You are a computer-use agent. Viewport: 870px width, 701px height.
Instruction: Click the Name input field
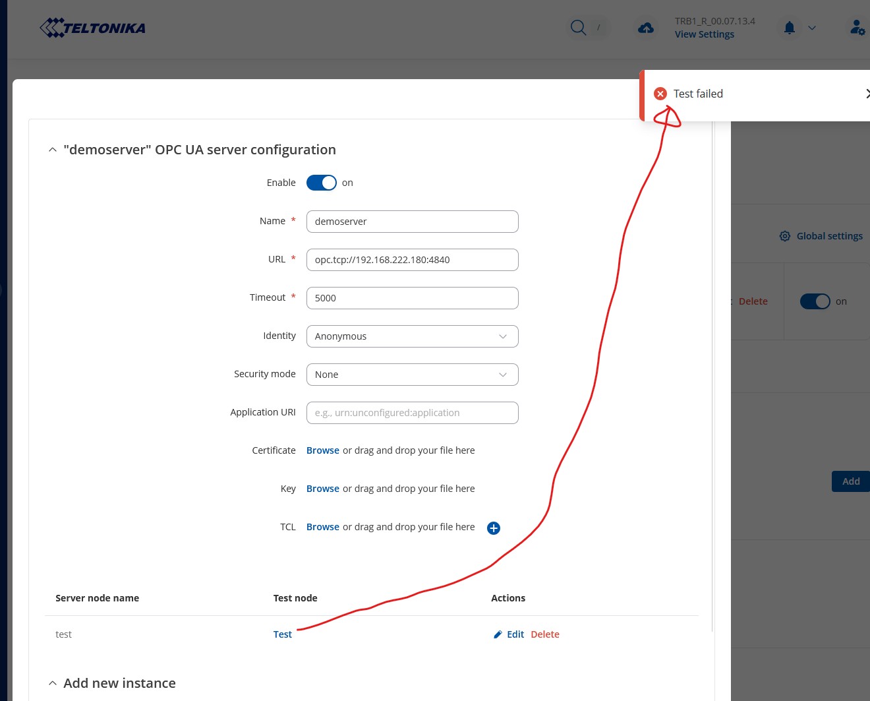[413, 222]
